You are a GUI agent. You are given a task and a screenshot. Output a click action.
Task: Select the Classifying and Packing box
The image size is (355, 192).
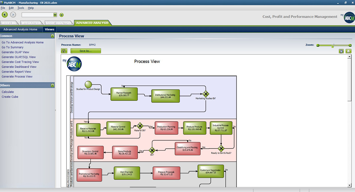point(187,148)
